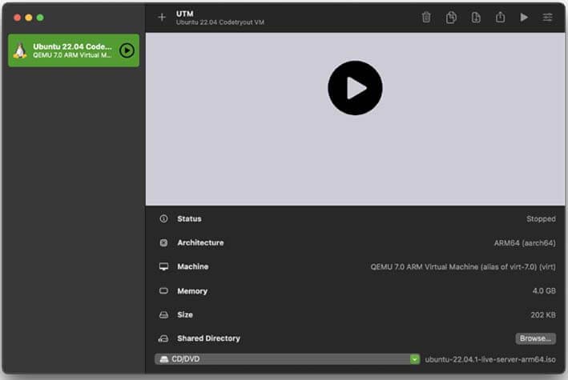Click the plus icon to create a new VM
Image resolution: width=568 pixels, height=380 pixels.
click(x=162, y=18)
